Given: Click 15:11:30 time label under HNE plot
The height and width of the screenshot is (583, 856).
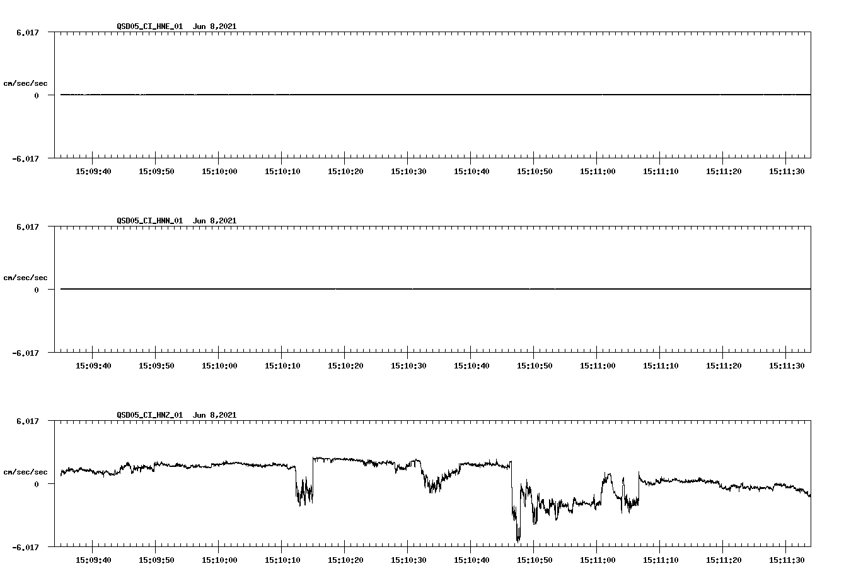Looking at the screenshot, I should [x=787, y=172].
